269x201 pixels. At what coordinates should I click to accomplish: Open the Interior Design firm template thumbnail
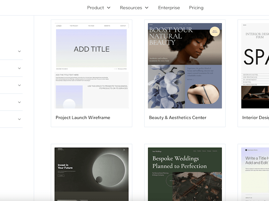point(255,66)
